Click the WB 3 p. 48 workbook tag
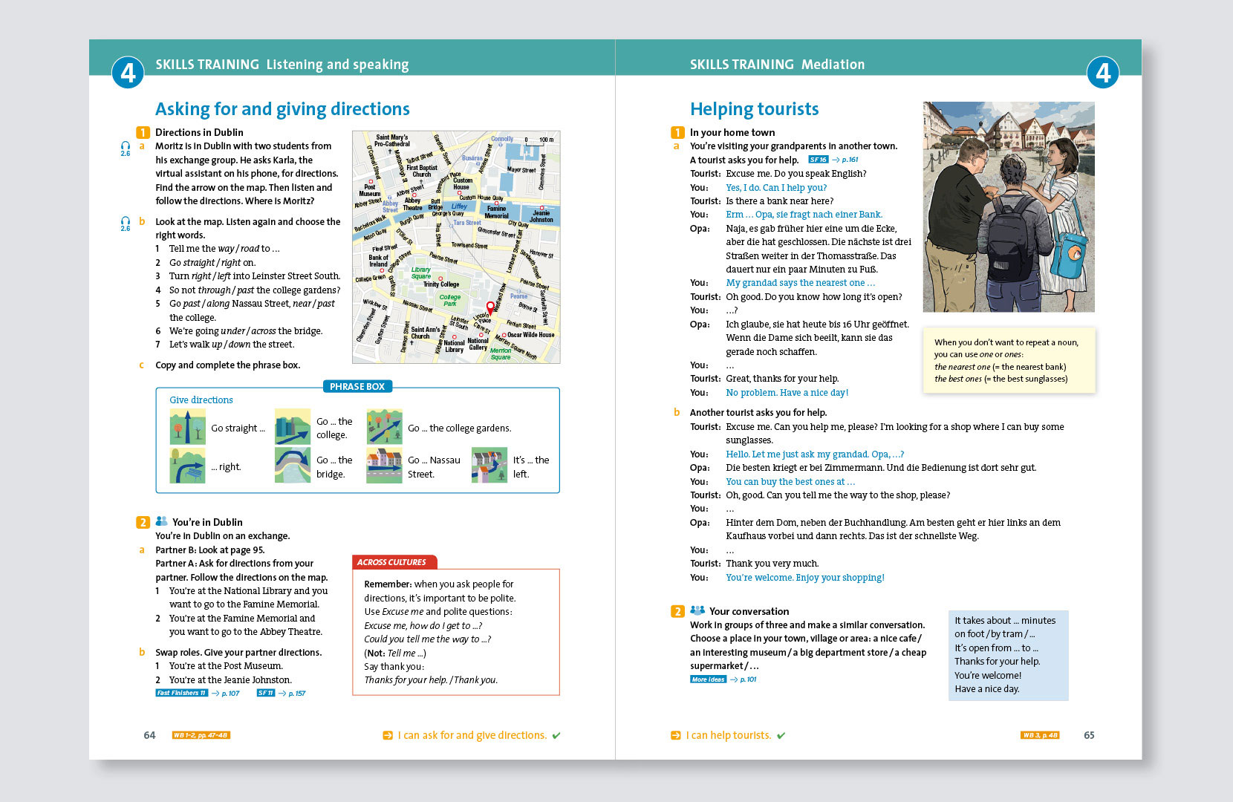Screen dimensions: 1233x802 click(x=1040, y=735)
